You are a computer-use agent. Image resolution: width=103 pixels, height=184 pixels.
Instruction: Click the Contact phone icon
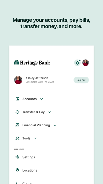(17, 183)
